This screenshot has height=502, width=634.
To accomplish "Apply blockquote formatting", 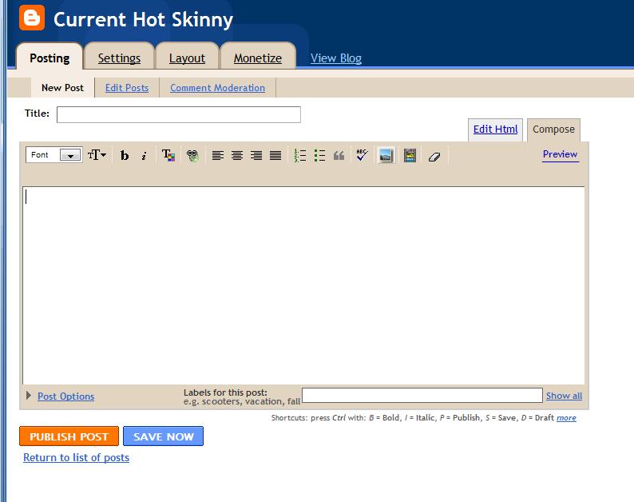I will (339, 155).
